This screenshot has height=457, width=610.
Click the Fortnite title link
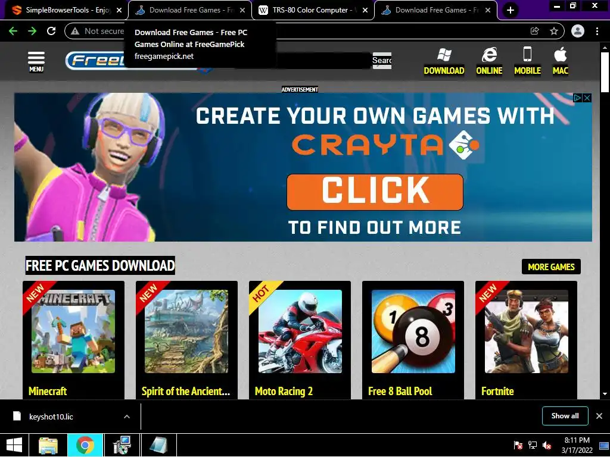pos(497,391)
